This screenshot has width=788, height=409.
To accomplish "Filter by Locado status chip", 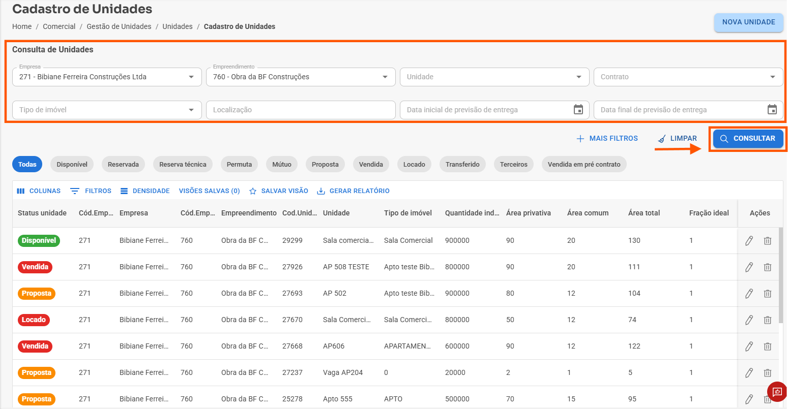I will tap(414, 165).
